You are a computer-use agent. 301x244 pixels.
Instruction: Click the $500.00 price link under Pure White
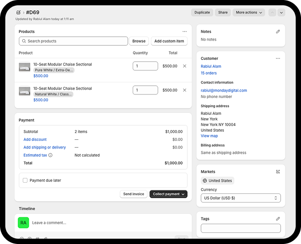click(41, 76)
